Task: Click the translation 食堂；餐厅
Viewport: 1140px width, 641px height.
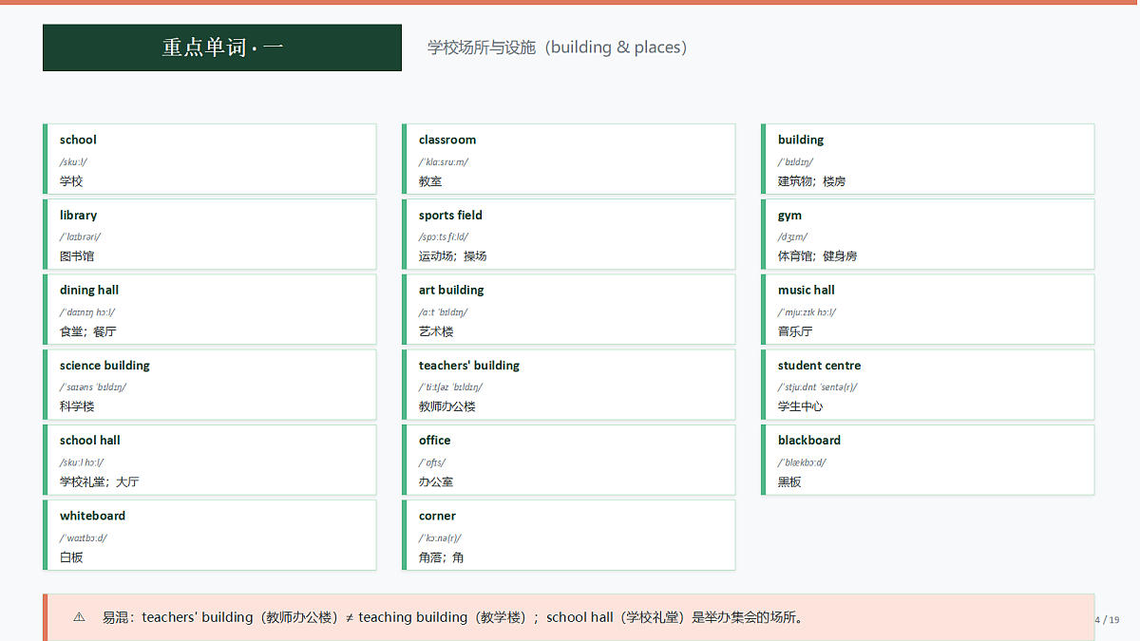Action: 88,331
